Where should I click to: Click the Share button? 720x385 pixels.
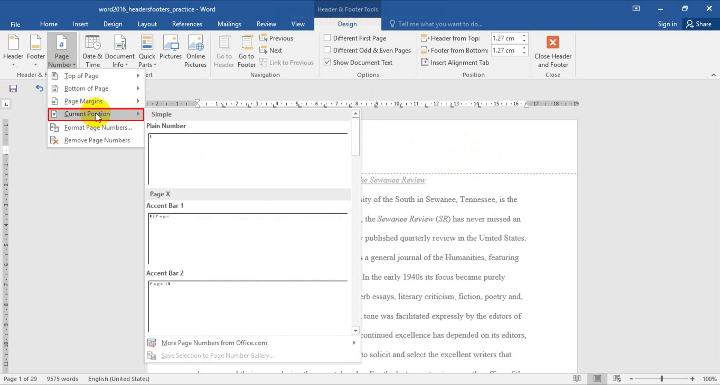(699, 24)
